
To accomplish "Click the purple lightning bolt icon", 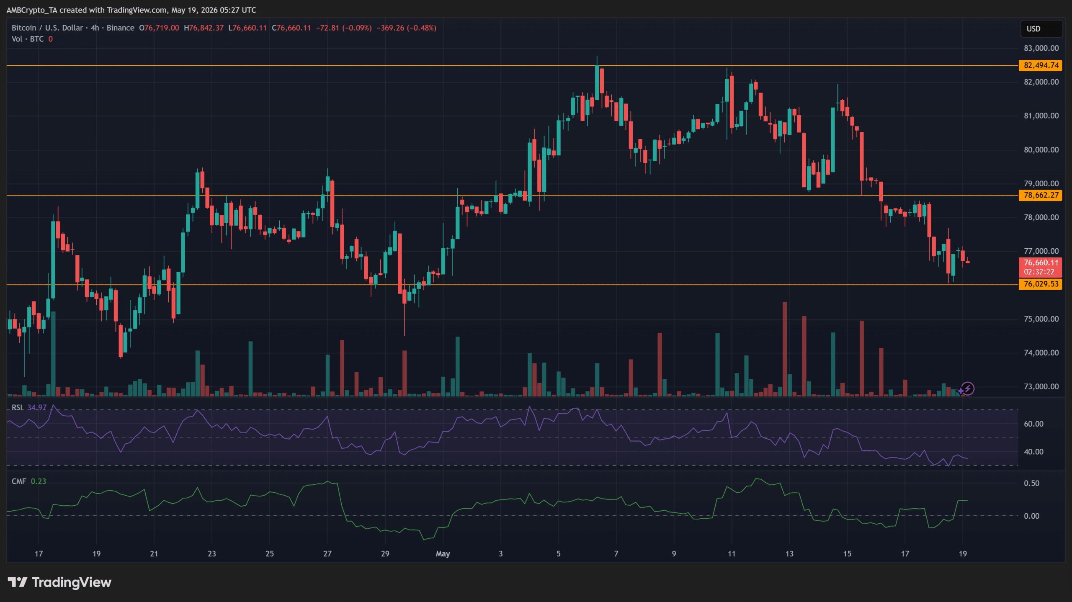I will [x=967, y=388].
